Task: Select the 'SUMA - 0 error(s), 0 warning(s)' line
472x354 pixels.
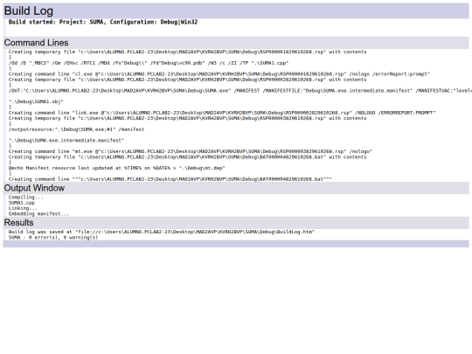Action: 53,238
